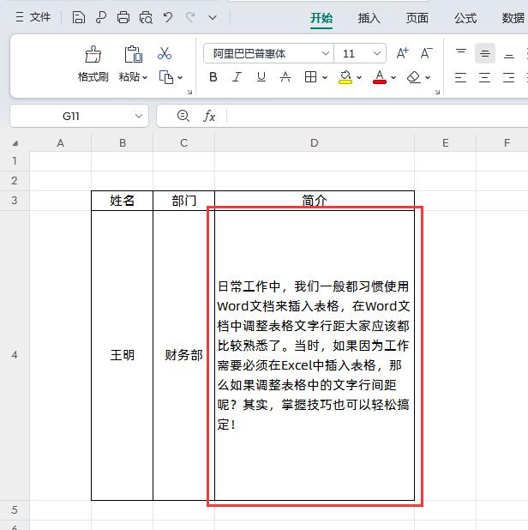Click the Print icon
The image size is (528, 530).
pyautogui.click(x=123, y=17)
